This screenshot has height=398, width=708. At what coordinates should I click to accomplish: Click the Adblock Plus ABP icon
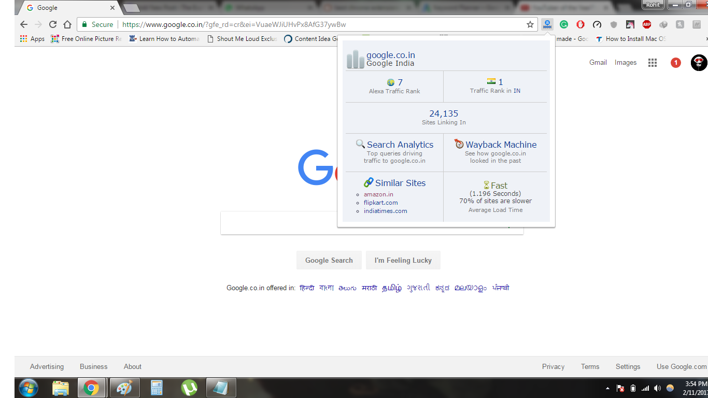(x=647, y=24)
